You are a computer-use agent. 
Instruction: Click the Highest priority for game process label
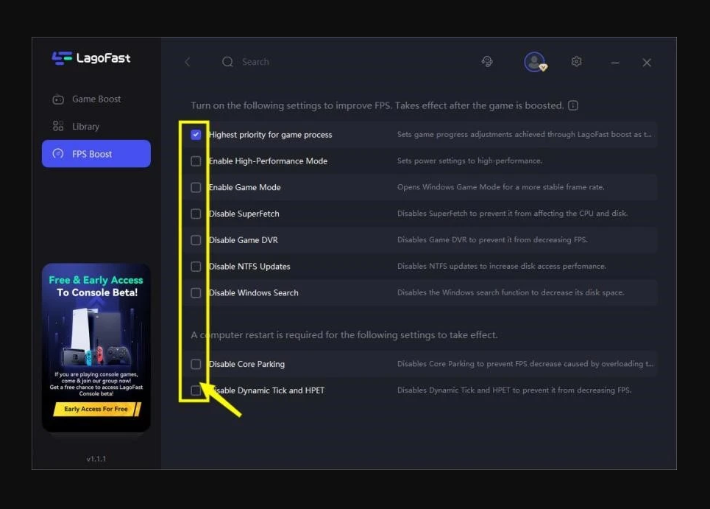click(270, 135)
